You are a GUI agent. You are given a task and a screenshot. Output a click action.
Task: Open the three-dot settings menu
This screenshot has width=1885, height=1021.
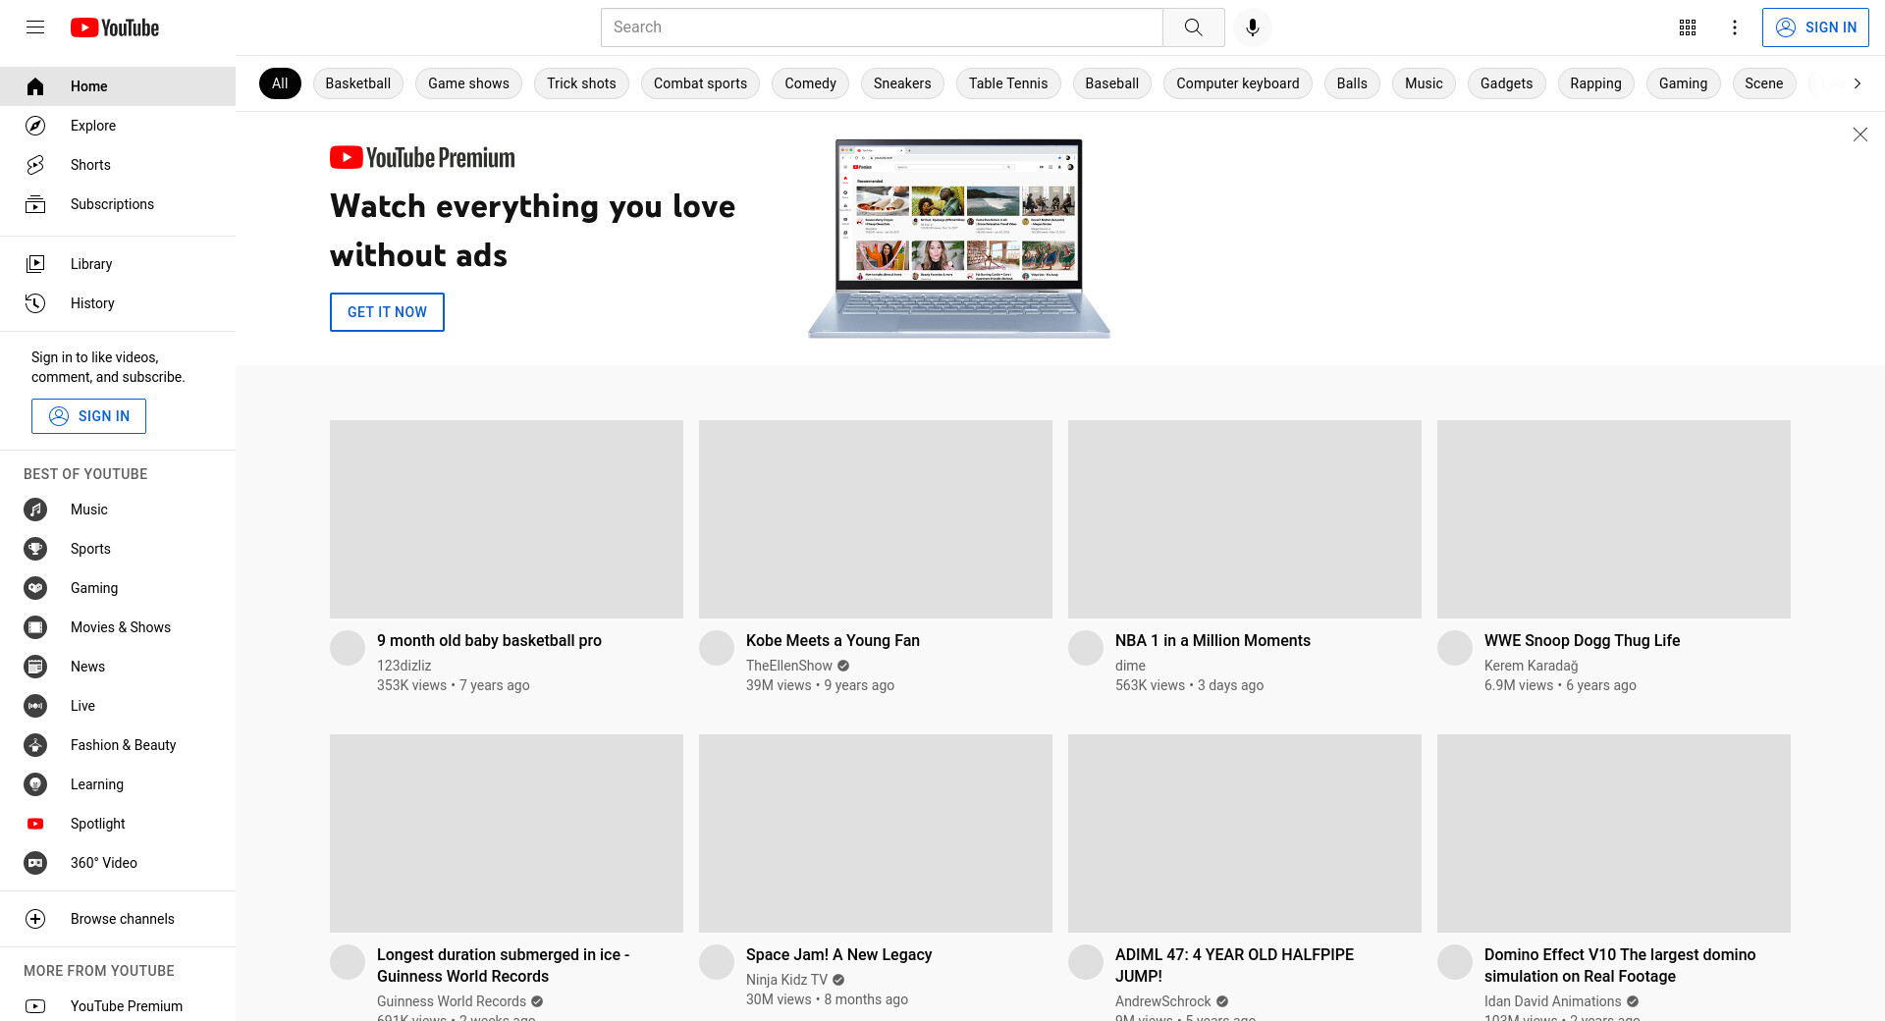point(1735,27)
